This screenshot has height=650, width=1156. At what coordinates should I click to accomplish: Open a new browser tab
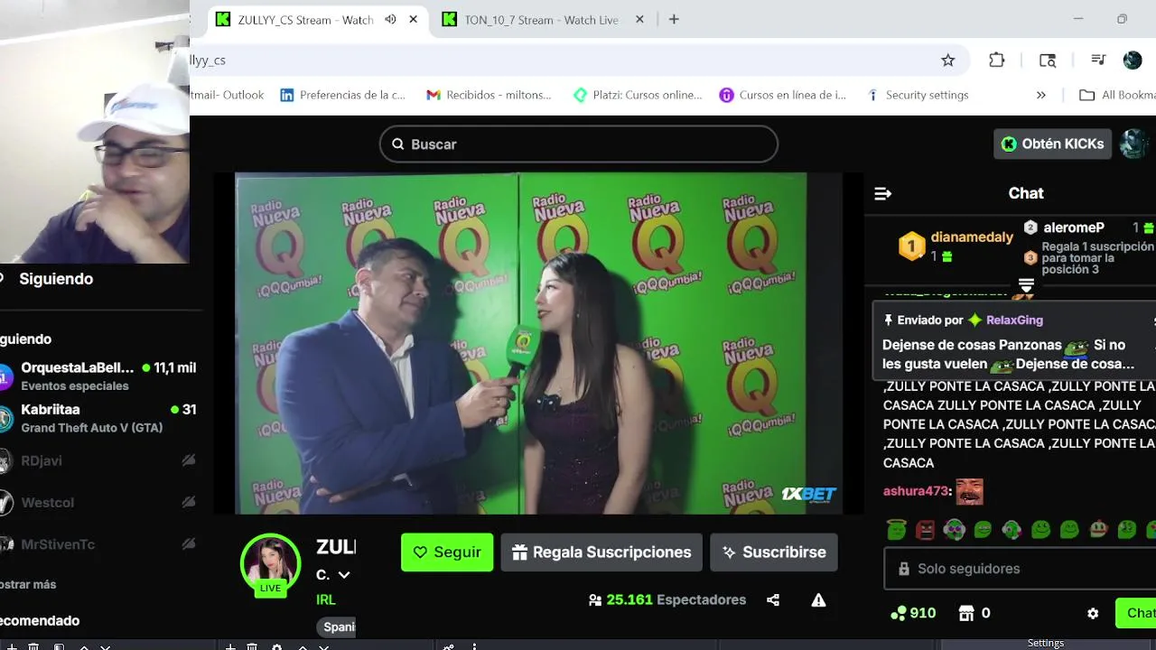click(x=674, y=20)
